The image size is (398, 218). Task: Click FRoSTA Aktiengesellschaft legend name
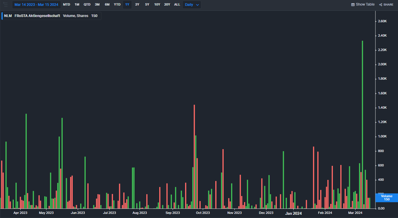tap(37, 16)
